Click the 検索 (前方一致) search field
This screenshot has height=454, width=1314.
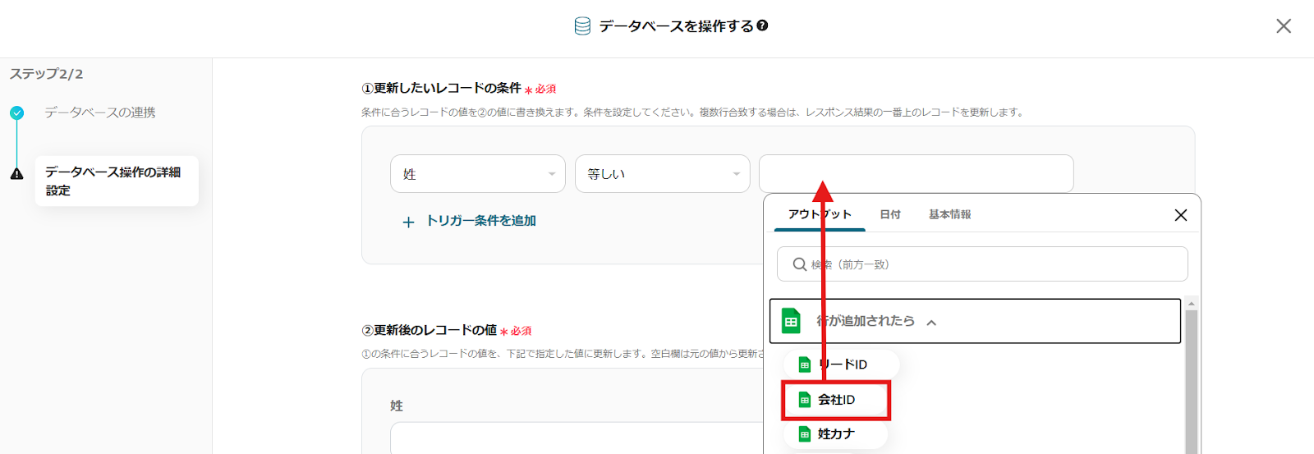[982, 264]
